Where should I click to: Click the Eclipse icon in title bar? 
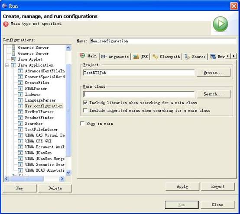[5, 6]
